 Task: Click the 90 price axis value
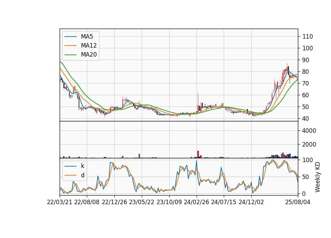click(x=306, y=60)
